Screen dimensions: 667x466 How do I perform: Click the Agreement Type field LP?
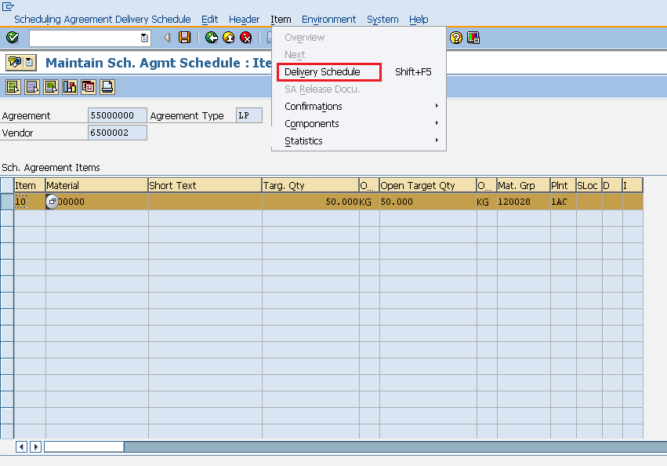249,115
